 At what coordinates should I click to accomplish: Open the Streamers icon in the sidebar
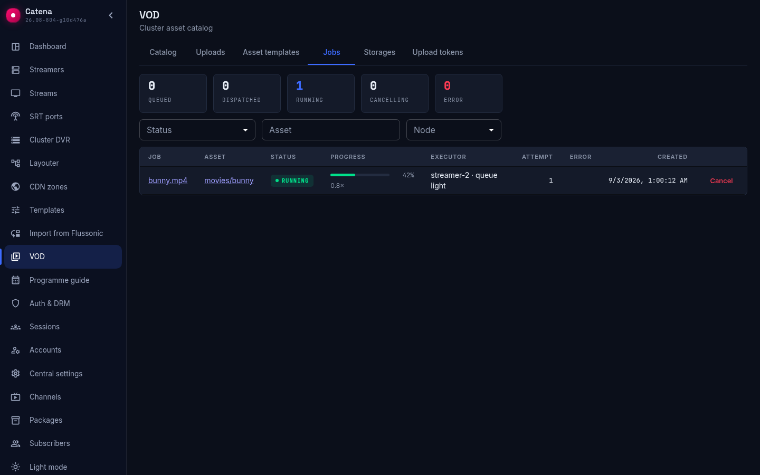(x=16, y=70)
